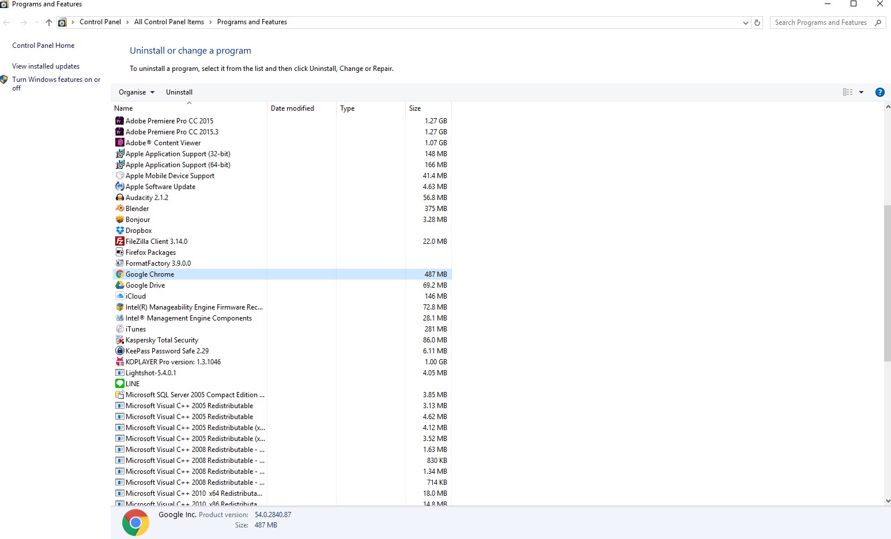Select Intel(R) Manageability Engine Firmware row
Screen dimensions: 891x539
282,307
